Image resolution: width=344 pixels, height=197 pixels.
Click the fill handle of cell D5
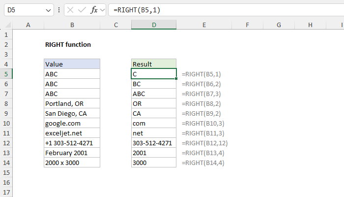[176, 78]
